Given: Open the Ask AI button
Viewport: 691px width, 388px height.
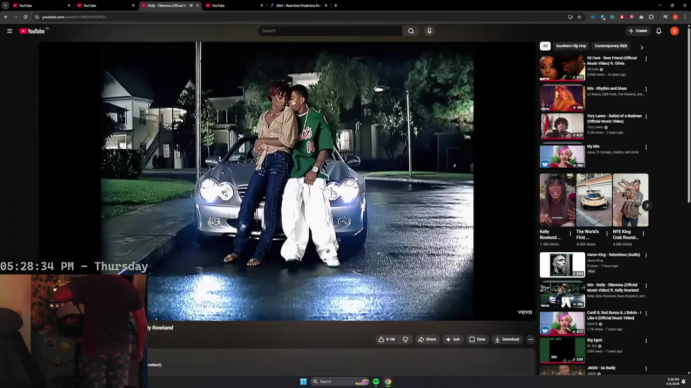Looking at the screenshot, I should (x=452, y=339).
